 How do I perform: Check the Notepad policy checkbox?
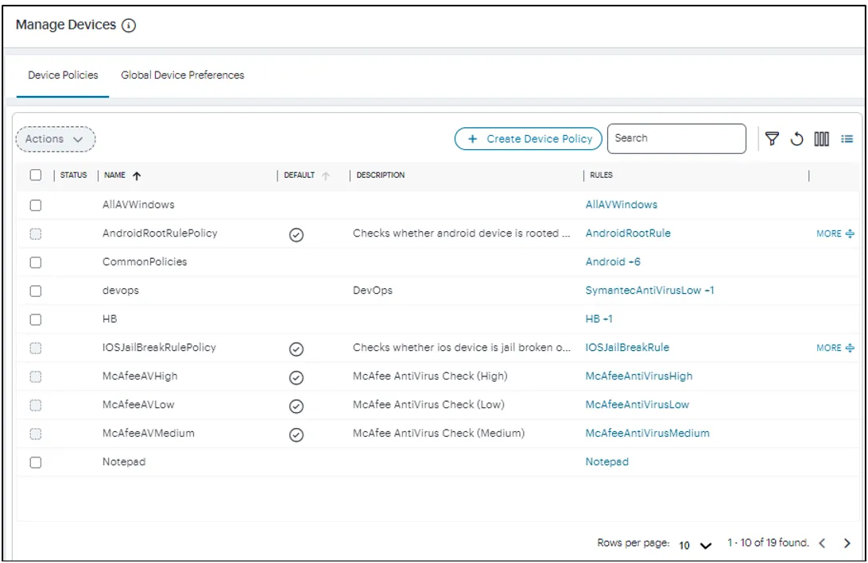coord(36,462)
